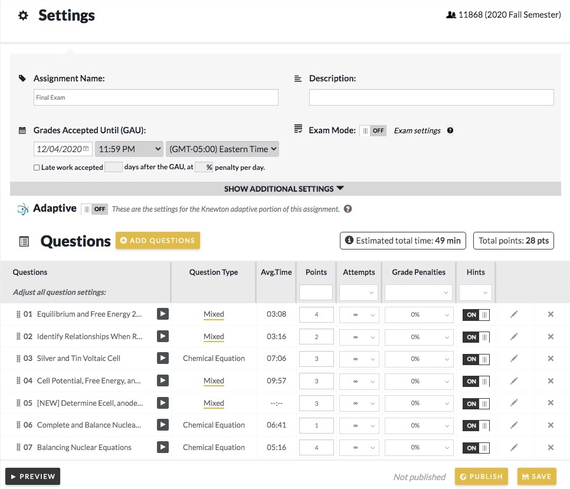Save the assignment settings

click(x=537, y=476)
